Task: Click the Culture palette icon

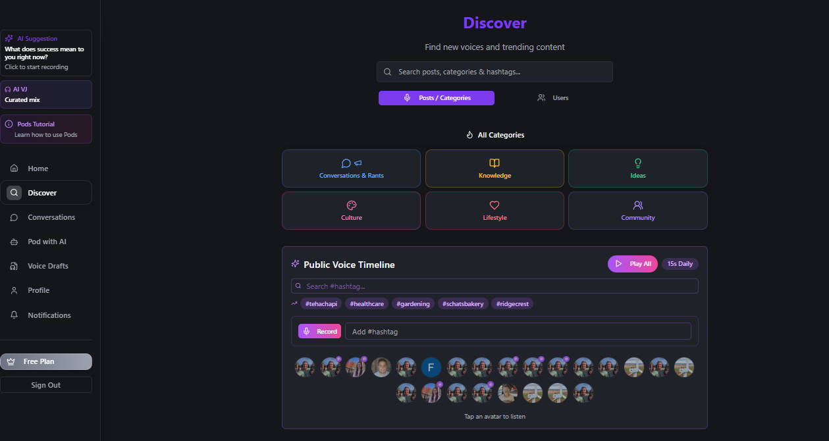Action: click(x=352, y=205)
